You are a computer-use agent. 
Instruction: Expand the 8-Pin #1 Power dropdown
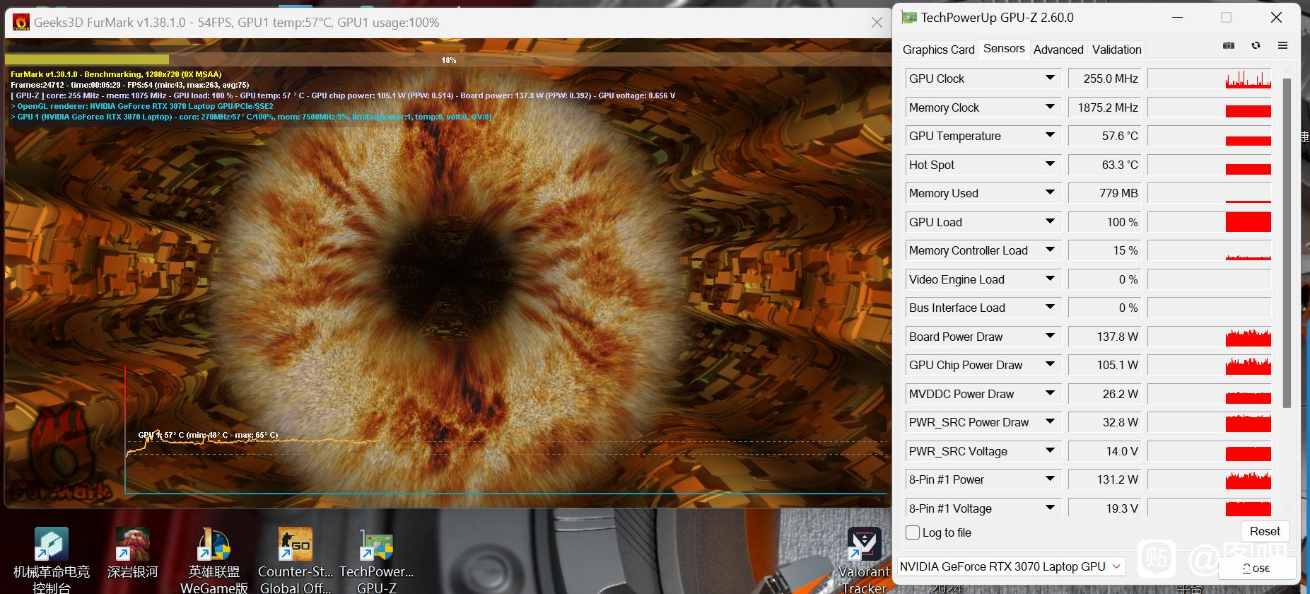coord(1050,479)
